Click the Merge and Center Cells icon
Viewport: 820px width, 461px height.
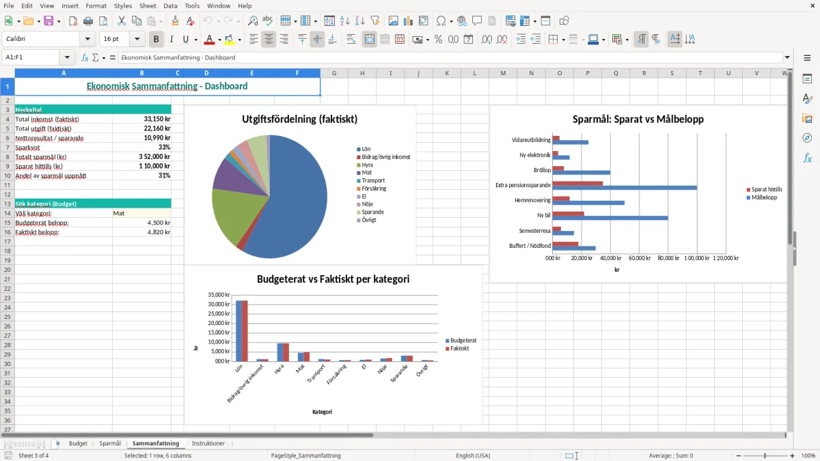pos(370,40)
